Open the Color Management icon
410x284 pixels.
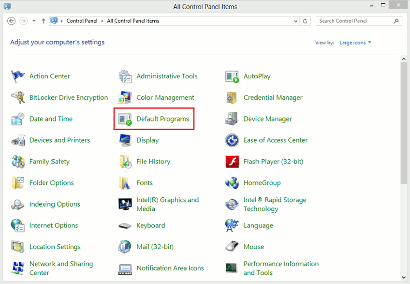coord(125,98)
